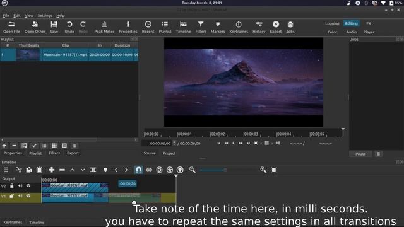404x227 pixels.
Task: Show the History panel
Action: [259, 27]
